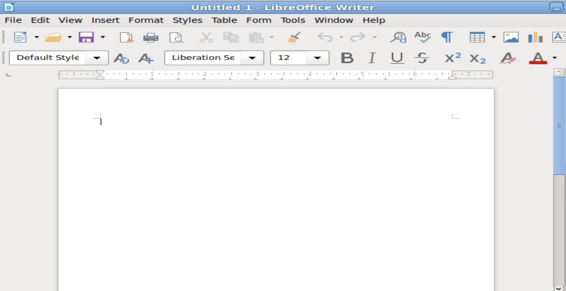This screenshot has width=566, height=291.
Task: Toggle formatting marks visibility
Action: tap(447, 37)
